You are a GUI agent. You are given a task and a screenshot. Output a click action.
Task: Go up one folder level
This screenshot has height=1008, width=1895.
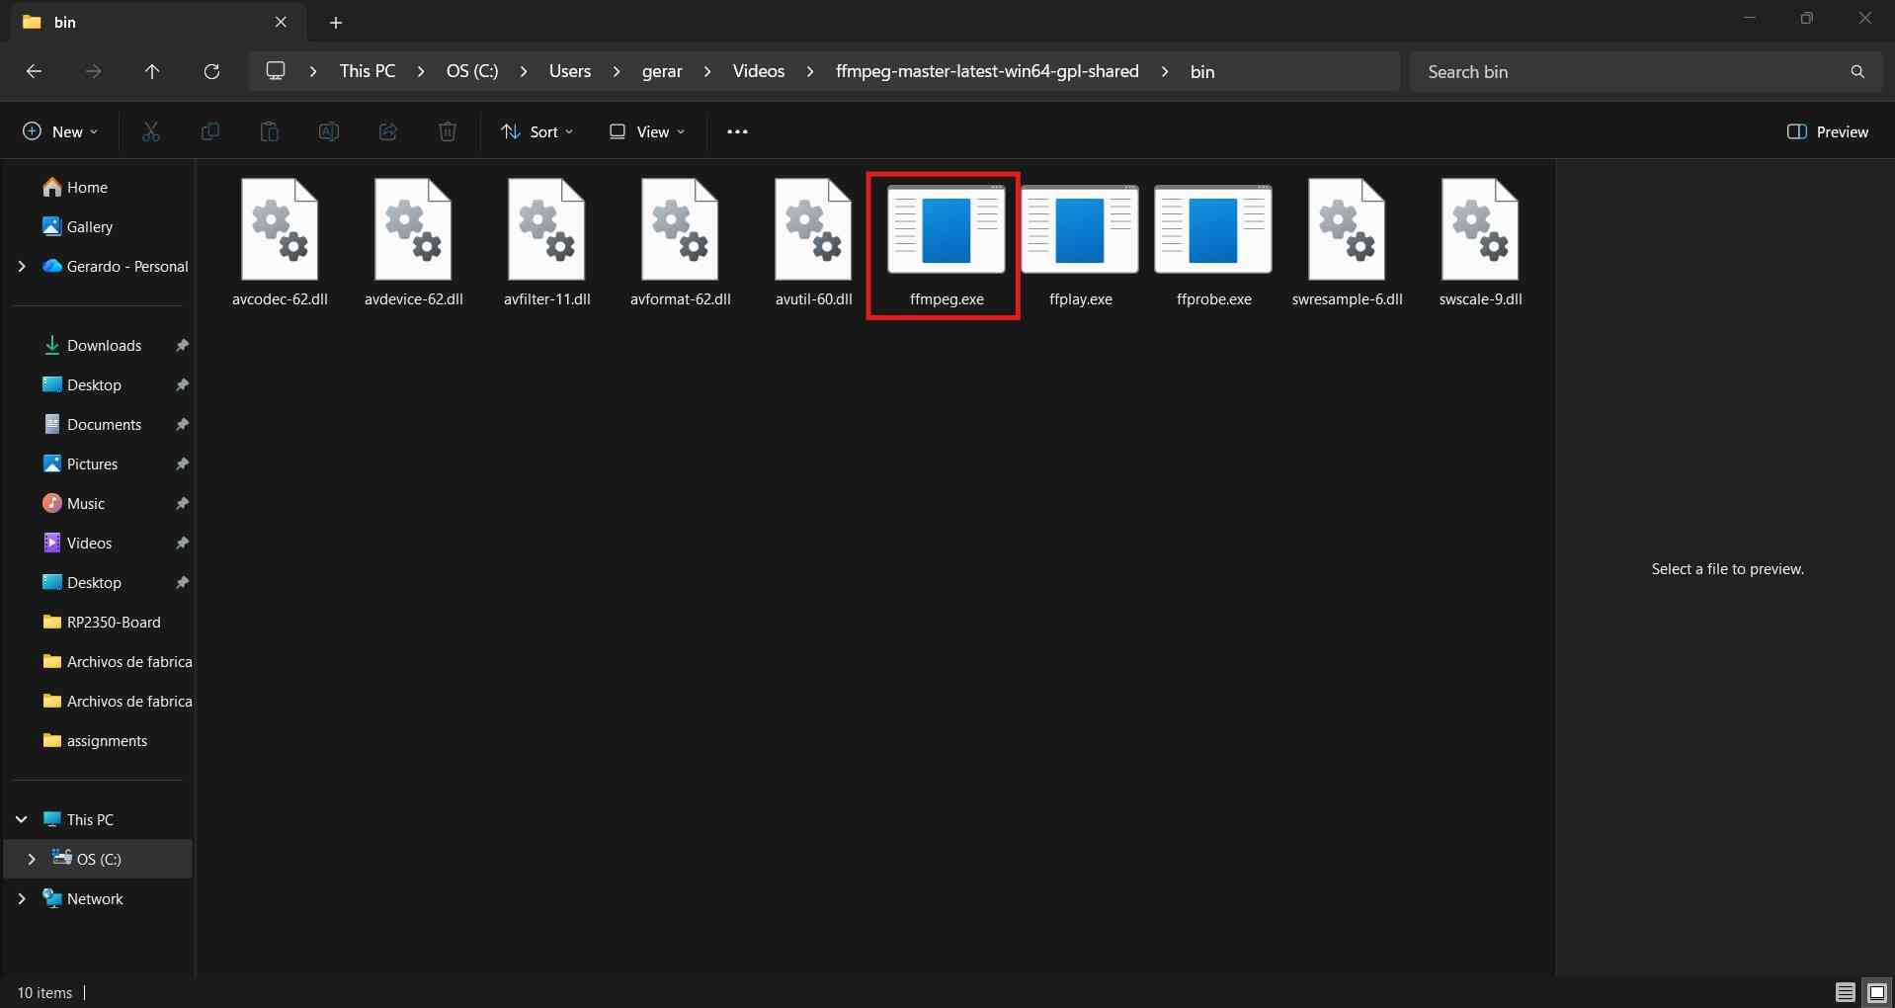[152, 71]
